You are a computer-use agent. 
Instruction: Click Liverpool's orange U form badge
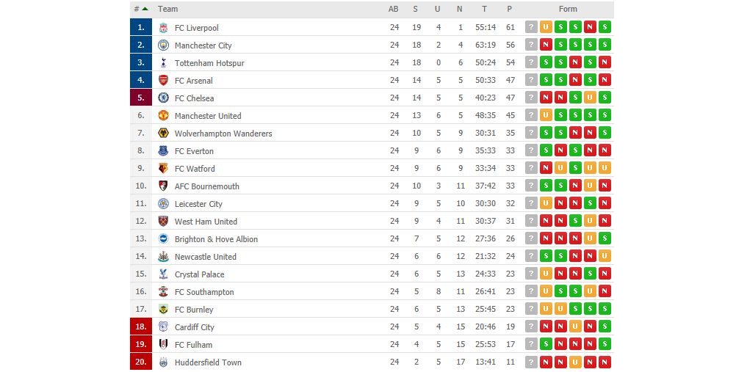[x=546, y=27]
